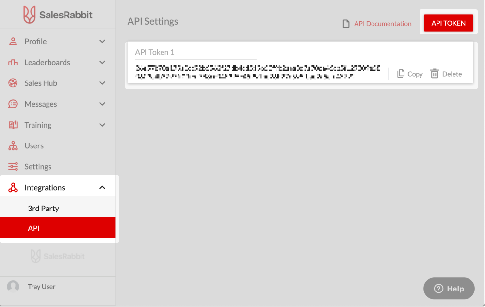Select the Training book icon
Screen dimensions: 485x307
(x=13, y=125)
